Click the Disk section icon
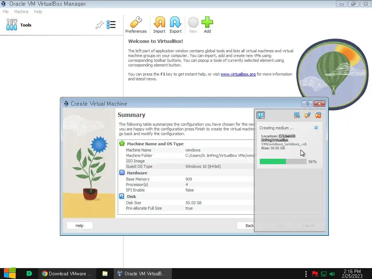Image resolution: width=372 pixels, height=279 pixels. point(122,196)
